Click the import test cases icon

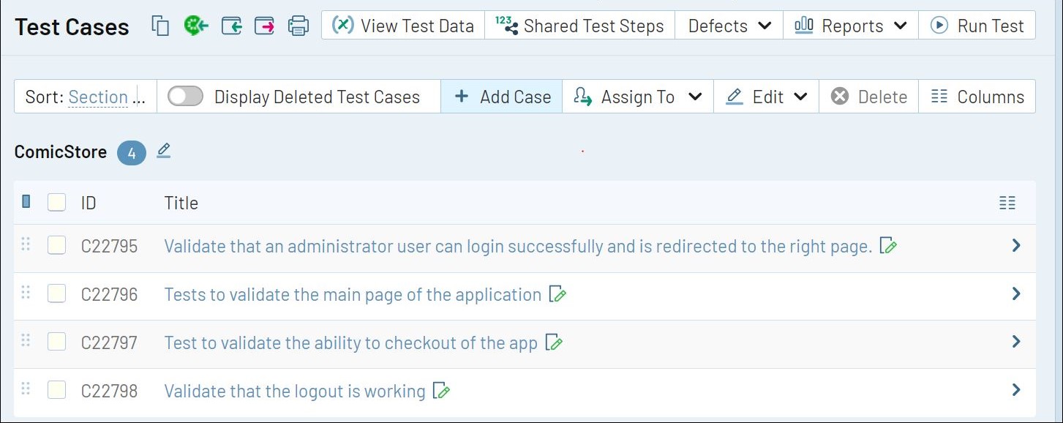(232, 26)
